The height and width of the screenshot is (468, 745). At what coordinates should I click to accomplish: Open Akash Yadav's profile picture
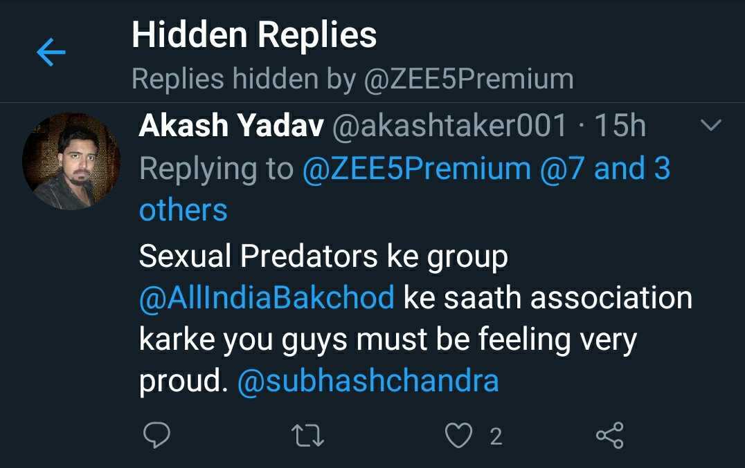click(71, 161)
